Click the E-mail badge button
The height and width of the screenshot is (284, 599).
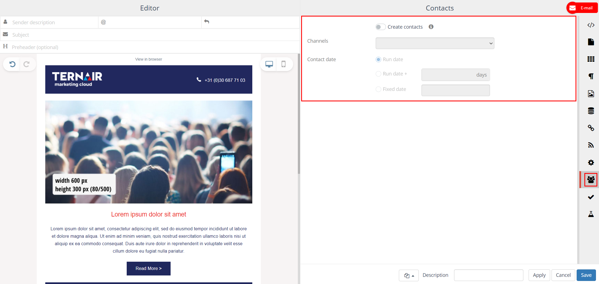tap(582, 8)
